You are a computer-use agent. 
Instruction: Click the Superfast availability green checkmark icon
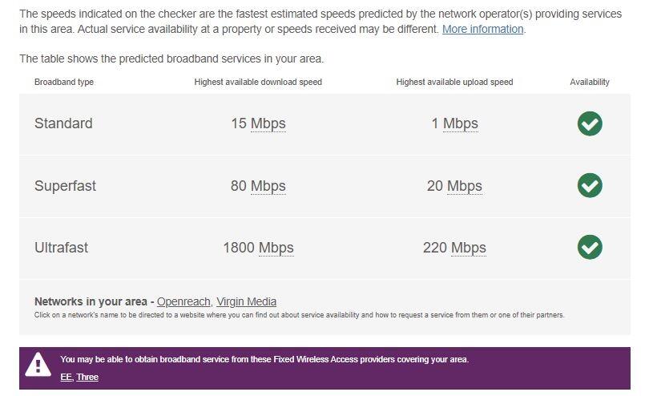590,185
